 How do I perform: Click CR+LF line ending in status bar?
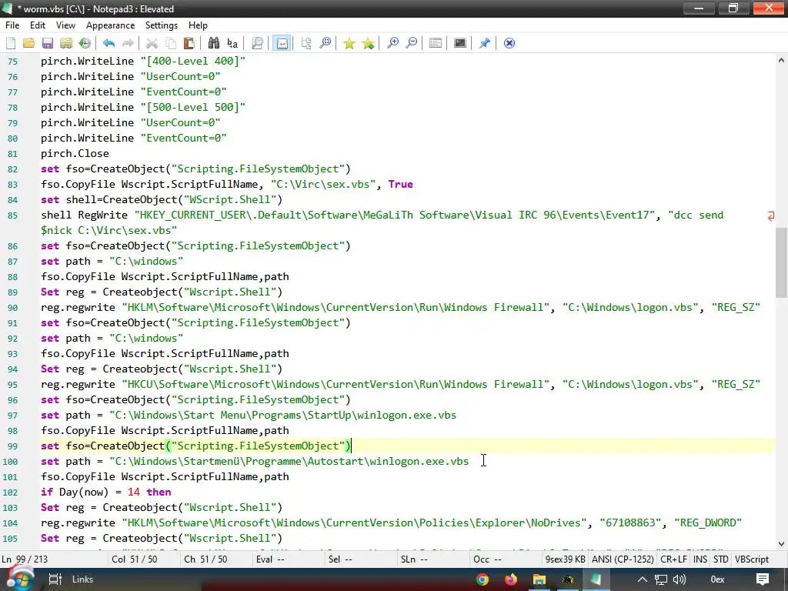click(674, 559)
